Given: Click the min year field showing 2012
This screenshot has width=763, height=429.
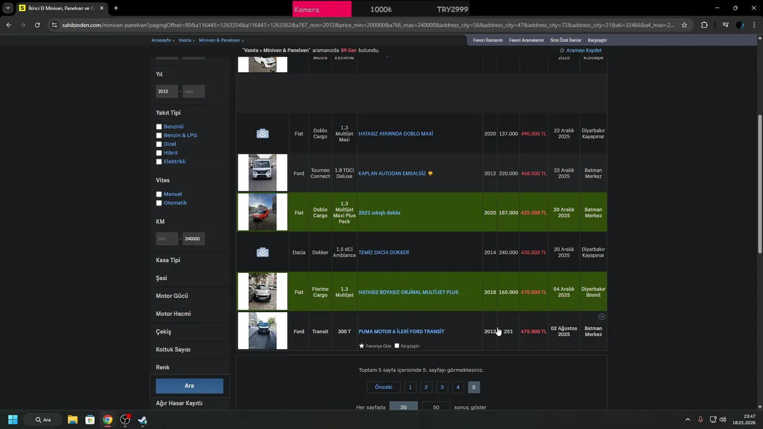Looking at the screenshot, I should click(x=167, y=91).
